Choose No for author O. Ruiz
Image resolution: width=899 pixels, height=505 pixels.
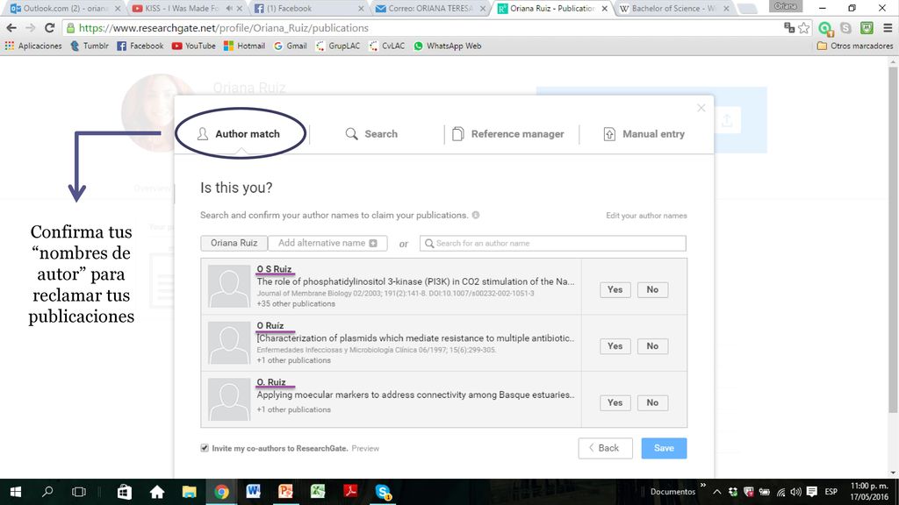click(x=652, y=402)
